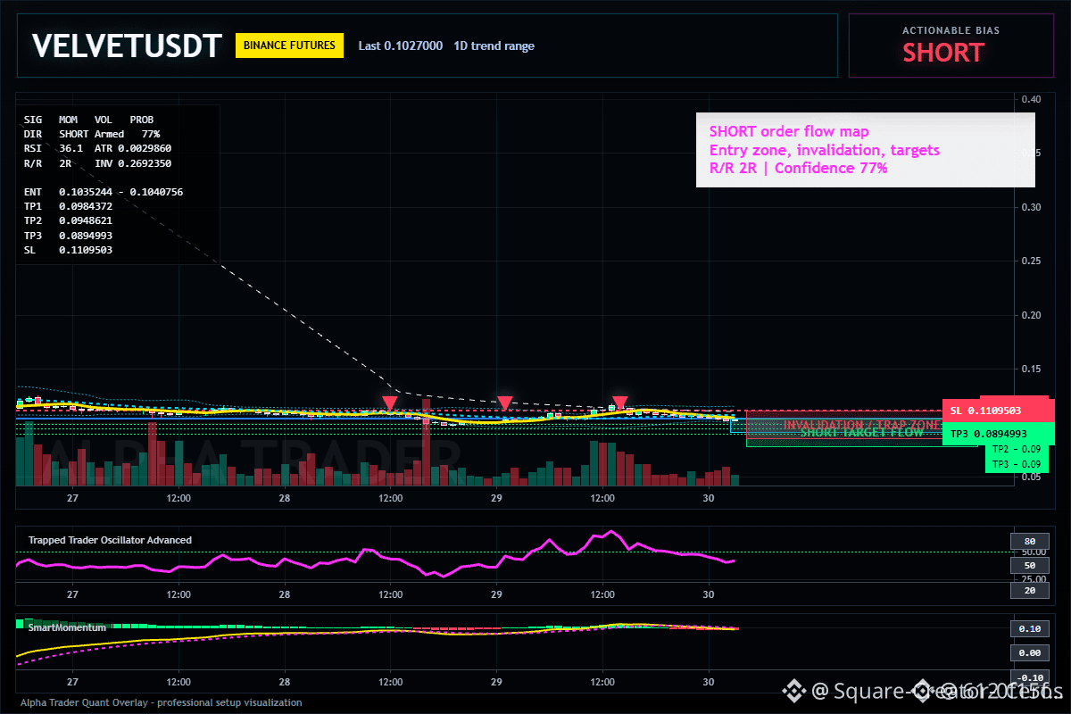Click the ATR 0.0029860 reading
The image size is (1071, 714).
pos(133,148)
